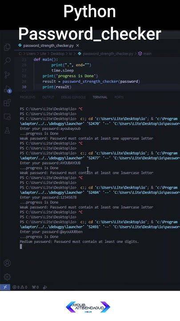Open the Users breadcrumb segment

click(x=31, y=53)
